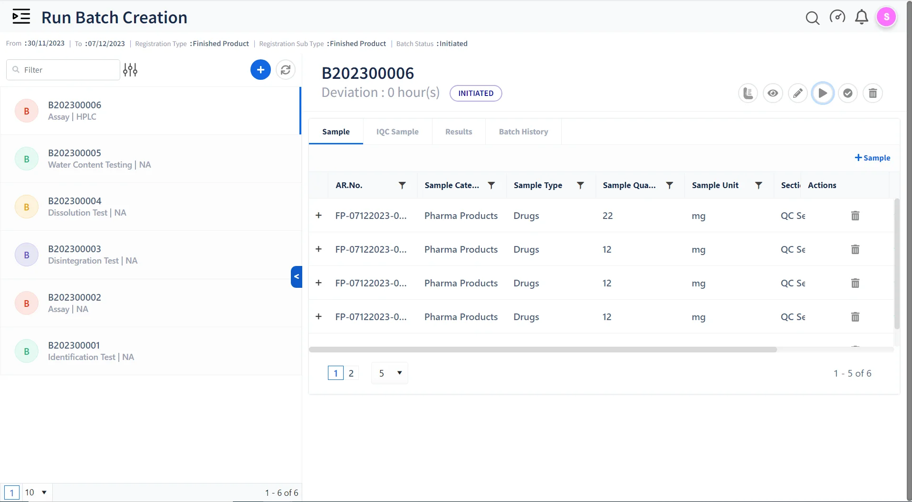912x502 pixels.
Task: Expand the fourth sample row
Action: click(x=318, y=316)
